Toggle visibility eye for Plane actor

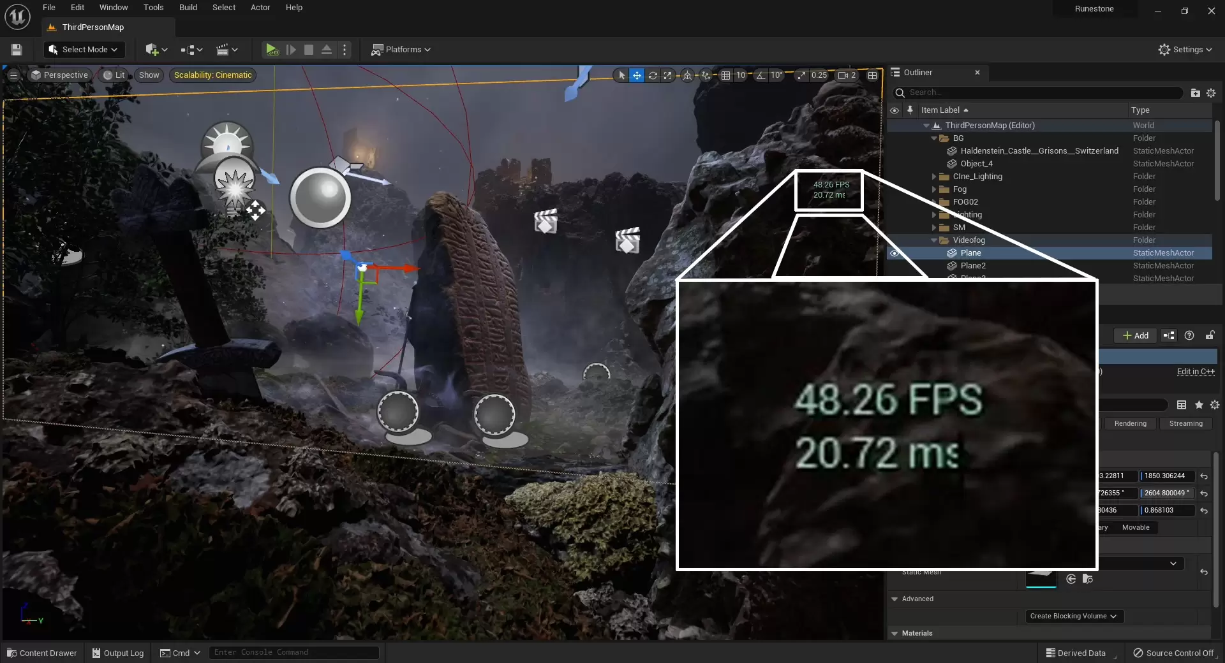pos(895,253)
